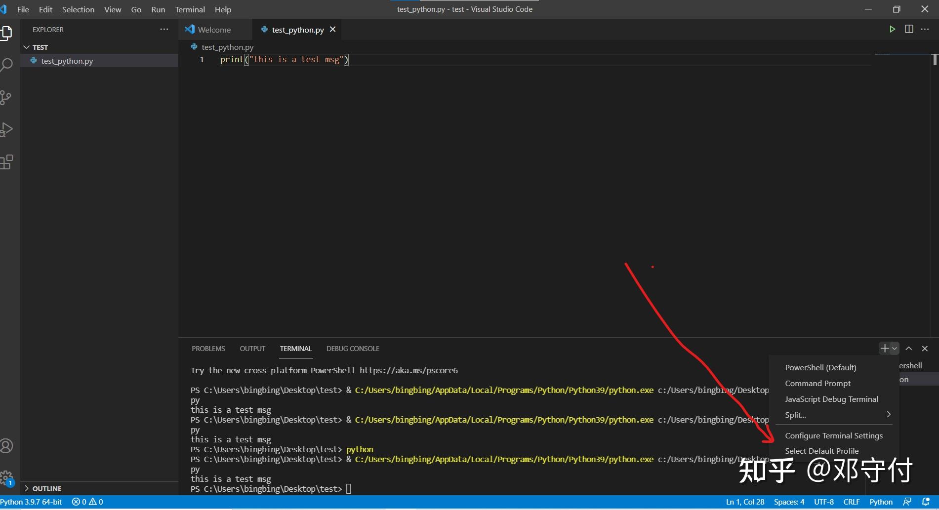Create a new terminal with plus icon

coord(885,349)
